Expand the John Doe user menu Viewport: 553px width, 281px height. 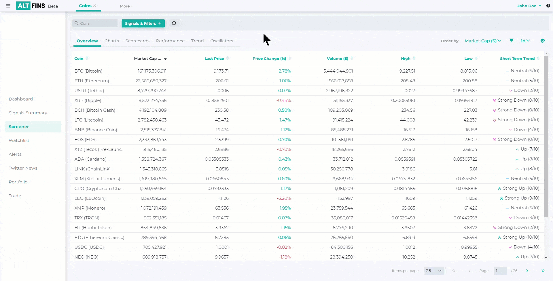point(529,6)
